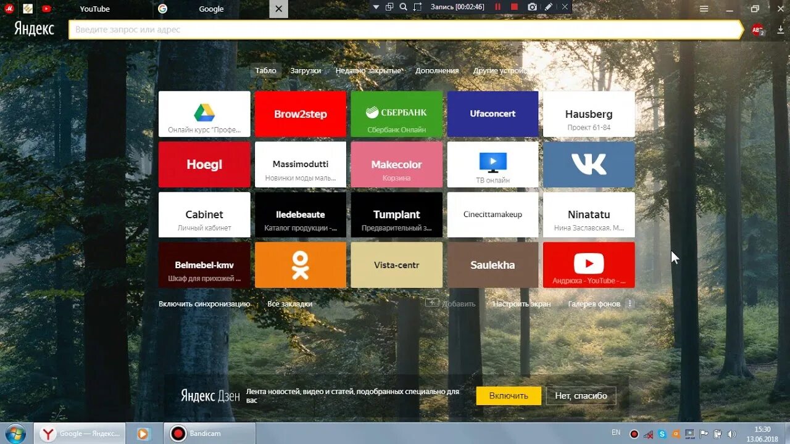Open the Ninatatu tile

(x=589, y=215)
